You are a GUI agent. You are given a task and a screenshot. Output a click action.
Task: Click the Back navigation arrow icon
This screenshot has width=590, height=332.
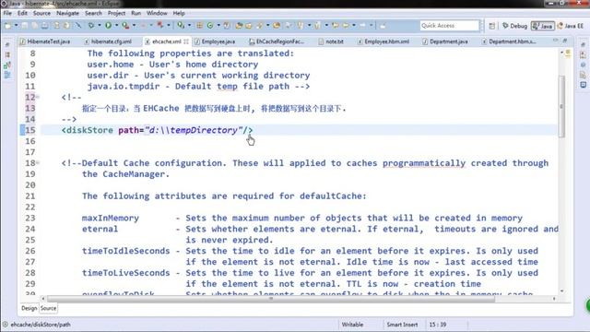click(346, 26)
